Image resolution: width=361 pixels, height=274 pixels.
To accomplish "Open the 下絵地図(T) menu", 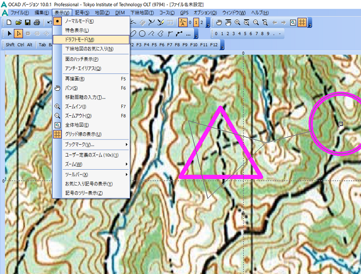I will [x=142, y=12].
